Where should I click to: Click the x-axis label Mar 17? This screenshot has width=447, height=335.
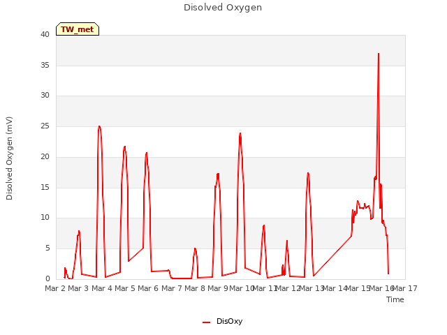point(405,288)
